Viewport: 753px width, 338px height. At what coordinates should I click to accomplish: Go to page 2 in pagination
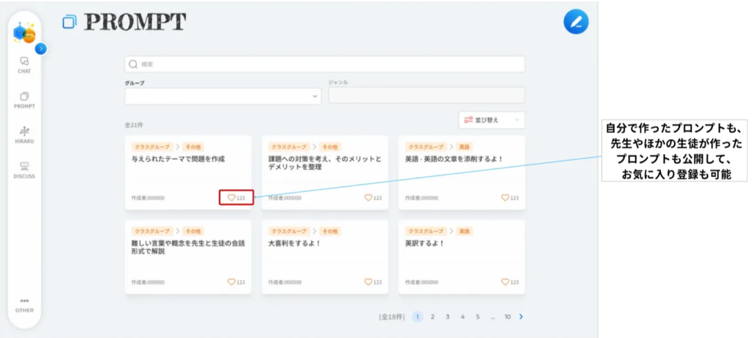[432, 317]
